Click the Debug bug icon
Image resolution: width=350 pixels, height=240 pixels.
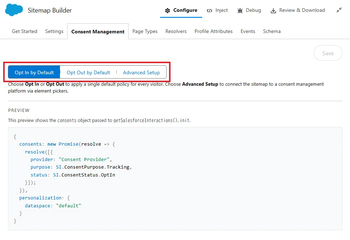click(240, 10)
